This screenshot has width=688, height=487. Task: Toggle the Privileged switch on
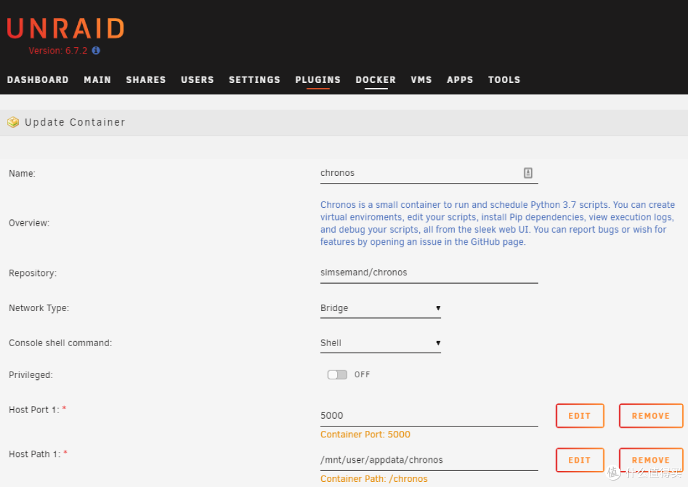(x=337, y=375)
